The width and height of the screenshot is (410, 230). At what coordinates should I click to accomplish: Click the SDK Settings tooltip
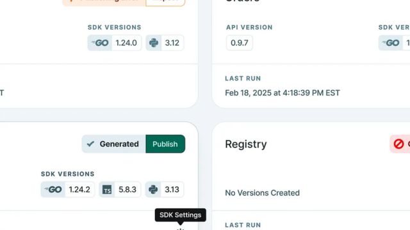[x=181, y=215]
